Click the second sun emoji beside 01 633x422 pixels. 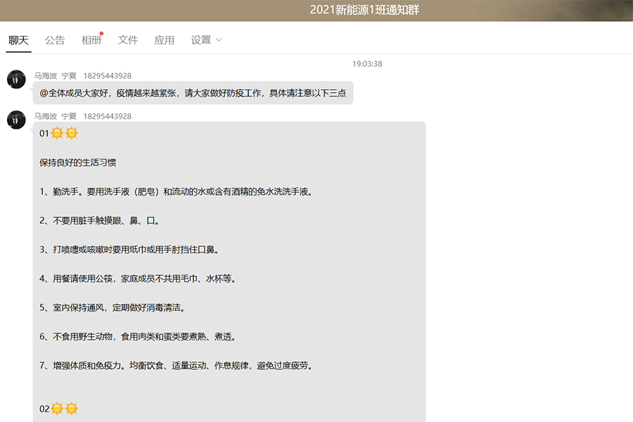tap(71, 133)
